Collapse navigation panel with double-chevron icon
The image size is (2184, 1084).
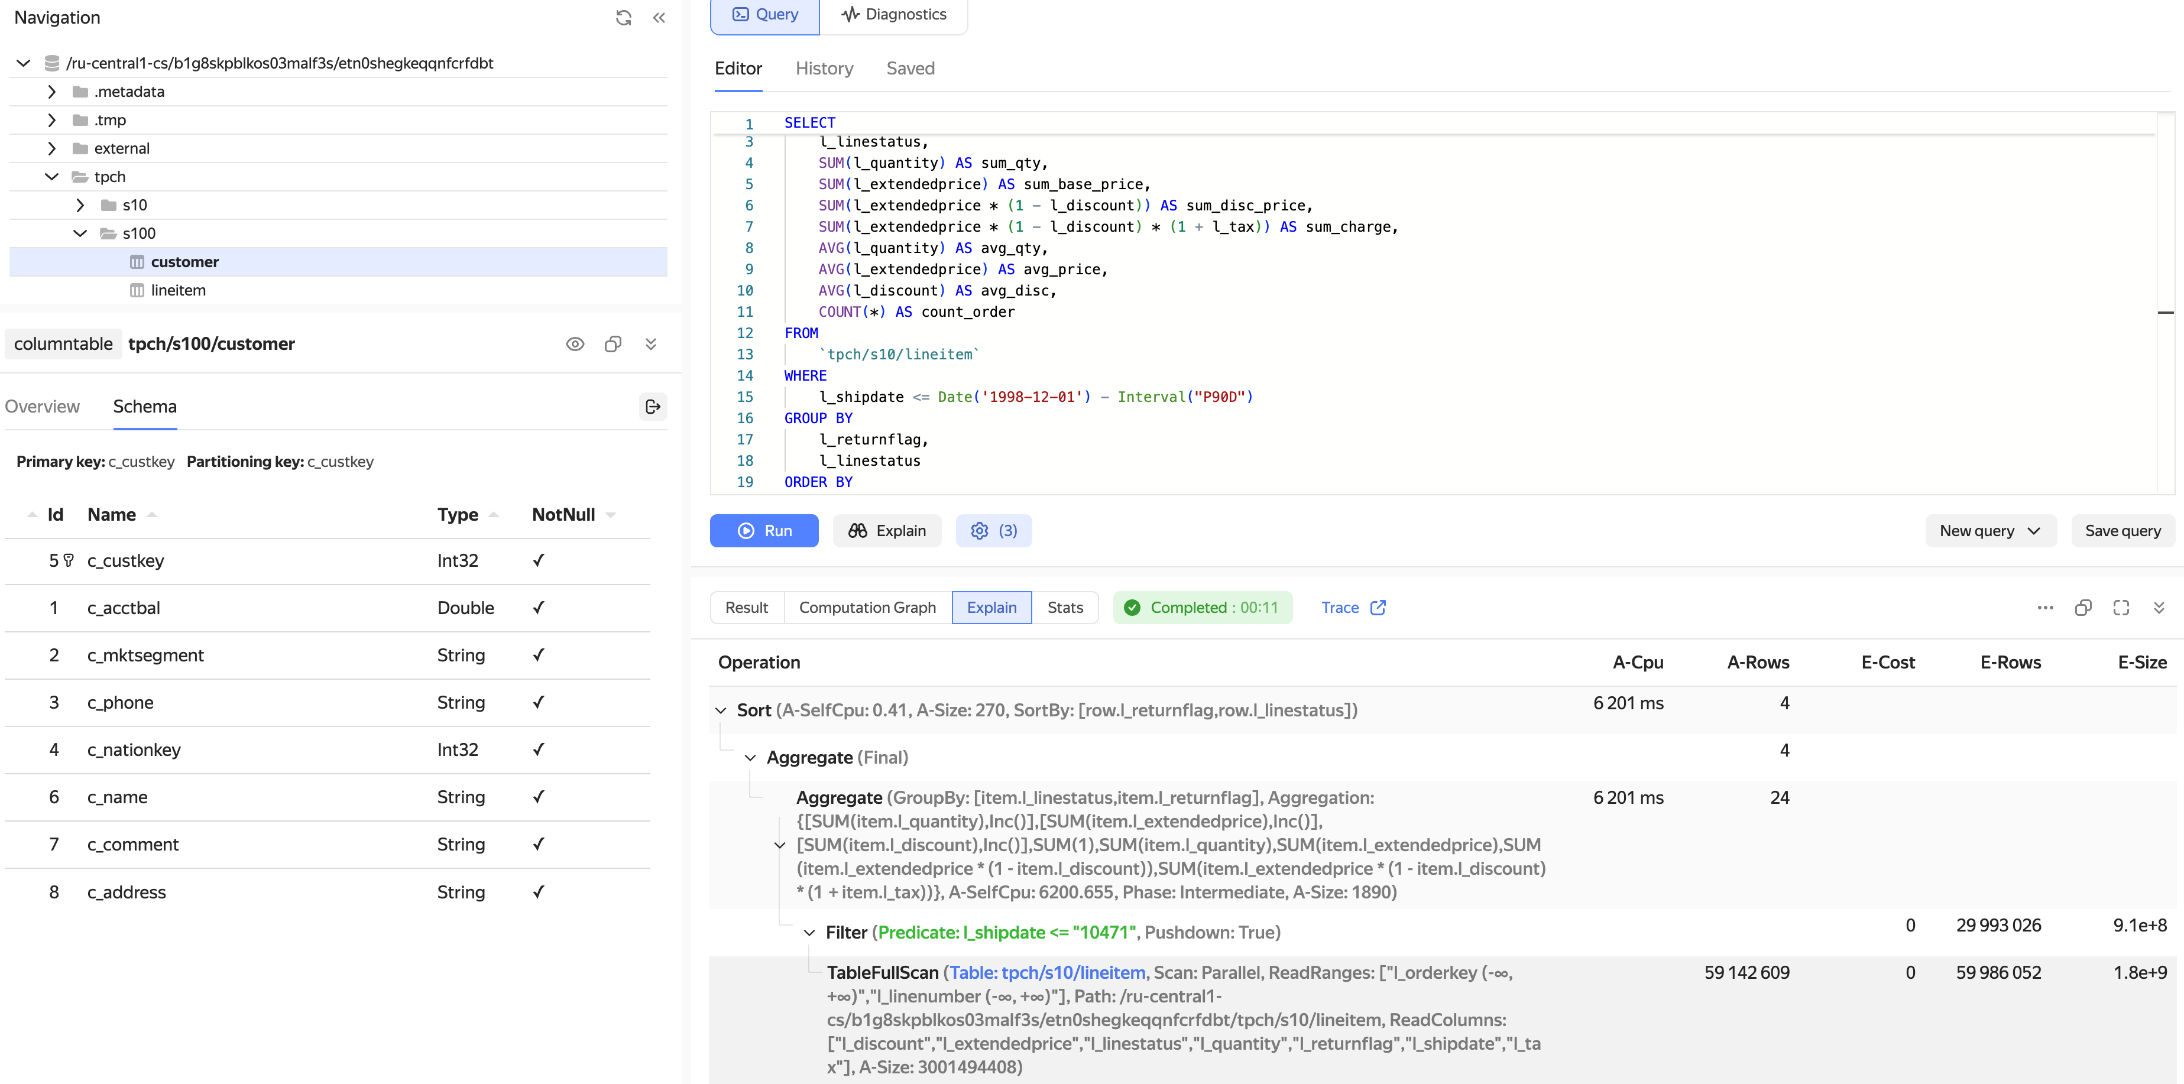click(659, 18)
